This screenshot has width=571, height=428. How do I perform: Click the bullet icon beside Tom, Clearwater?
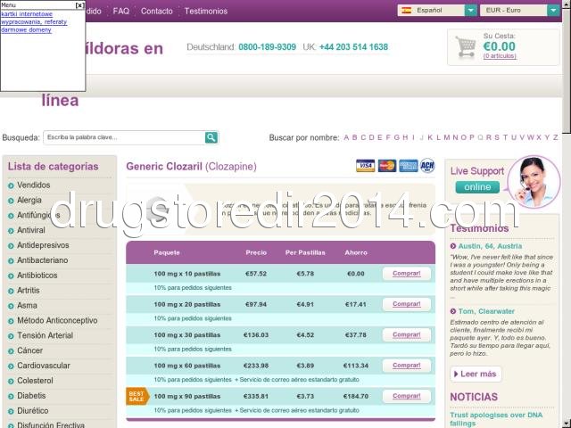click(453, 311)
